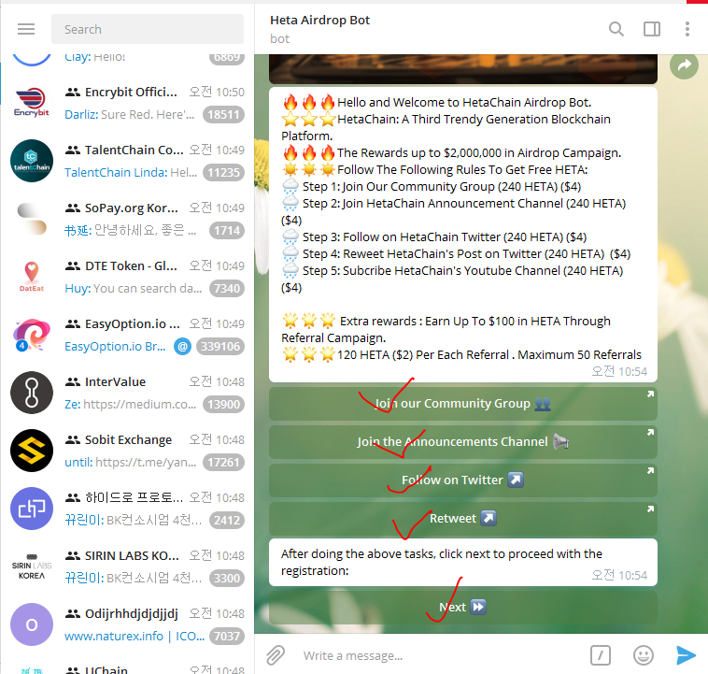Click the DatEat avatar logo
This screenshot has width=708, height=674.
32,277
